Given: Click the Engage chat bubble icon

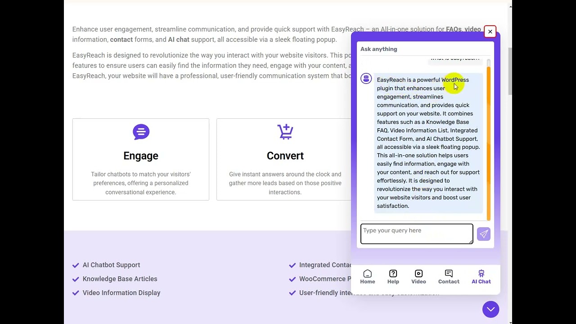Looking at the screenshot, I should 141,132.
